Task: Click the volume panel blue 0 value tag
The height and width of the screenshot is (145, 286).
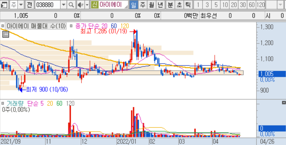Action: (x=272, y=128)
